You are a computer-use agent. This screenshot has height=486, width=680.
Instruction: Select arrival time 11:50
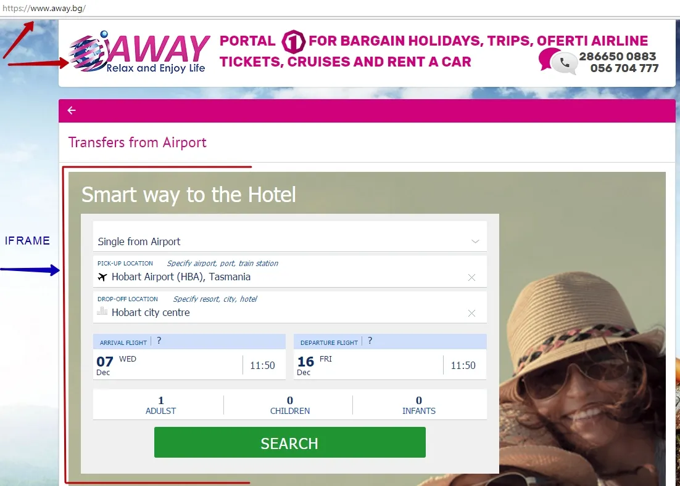263,366
